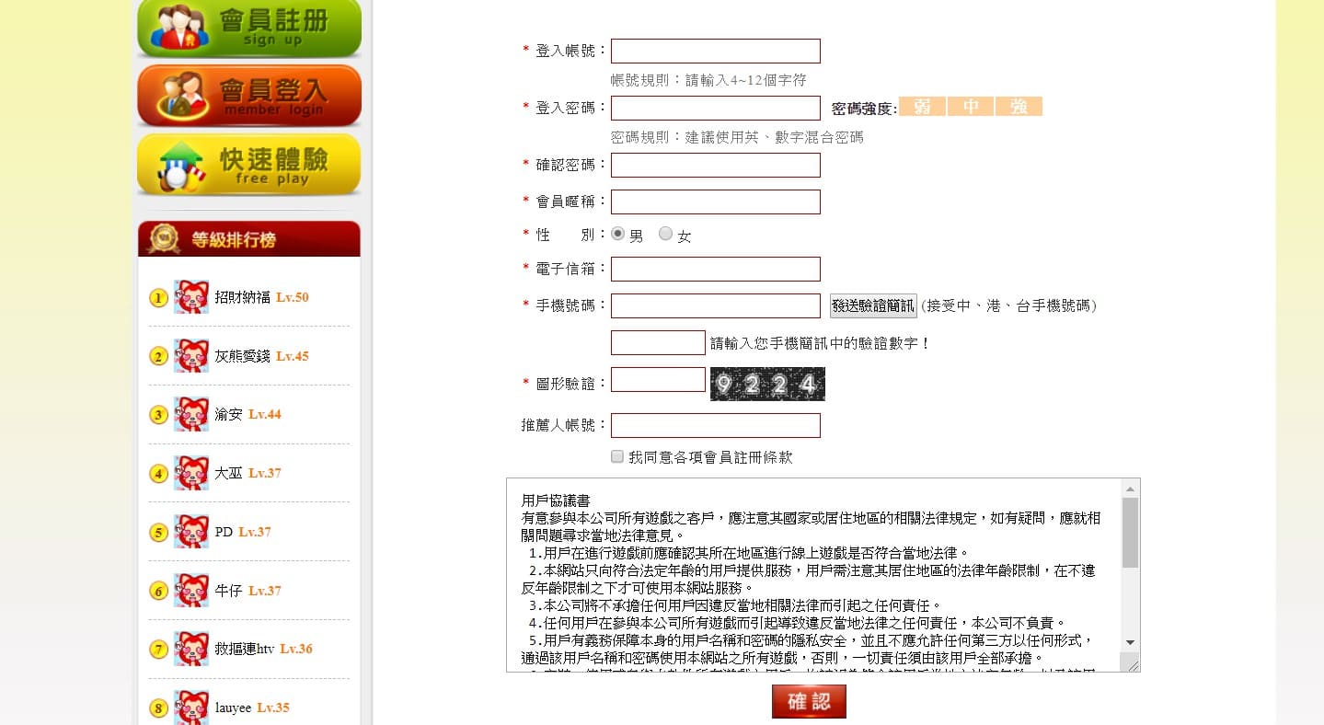Select the 男 gender radio button
The height and width of the screenshot is (725, 1324).
point(617,234)
